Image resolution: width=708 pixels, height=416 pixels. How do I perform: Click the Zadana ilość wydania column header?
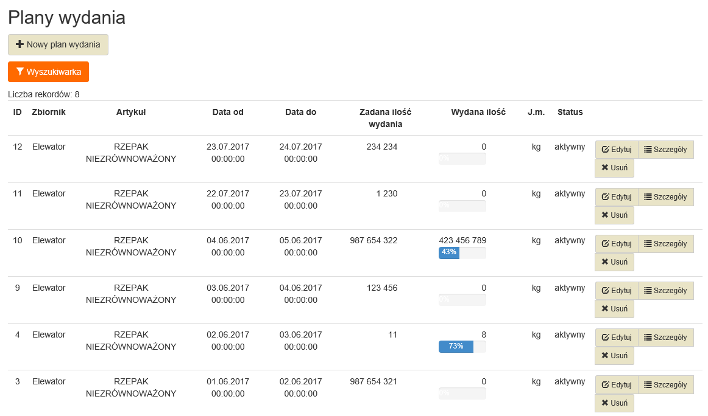coord(385,118)
